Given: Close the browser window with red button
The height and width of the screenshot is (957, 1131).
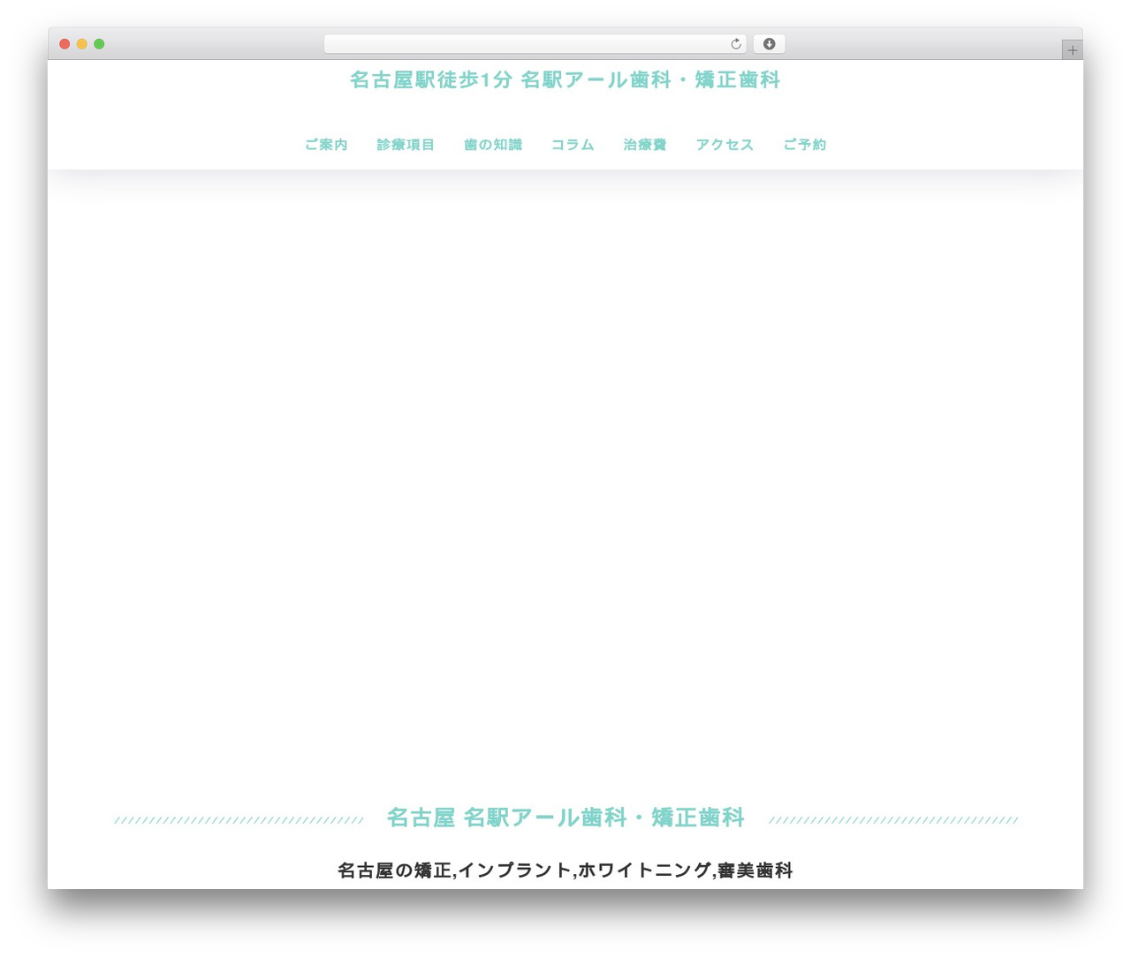Looking at the screenshot, I should [65, 44].
